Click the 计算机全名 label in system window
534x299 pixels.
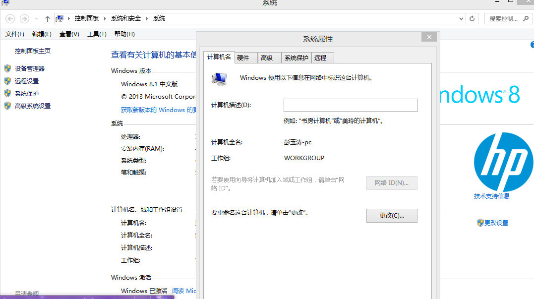click(136, 236)
